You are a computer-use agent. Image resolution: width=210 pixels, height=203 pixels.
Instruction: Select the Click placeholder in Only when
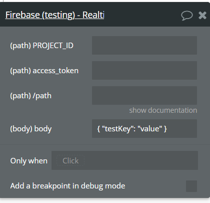[70, 161]
